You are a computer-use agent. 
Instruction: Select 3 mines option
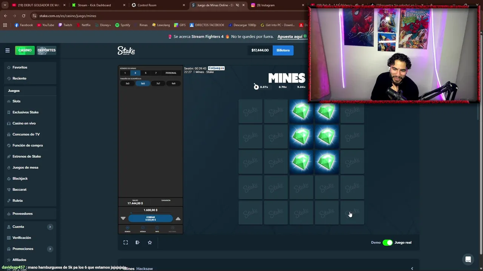click(x=135, y=73)
